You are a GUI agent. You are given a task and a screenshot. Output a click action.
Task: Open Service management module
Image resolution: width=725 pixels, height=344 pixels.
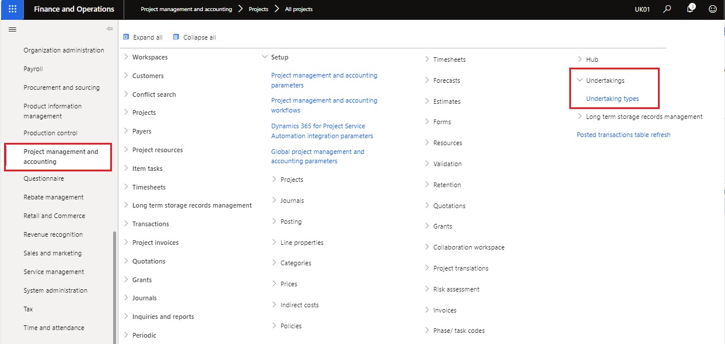click(54, 272)
